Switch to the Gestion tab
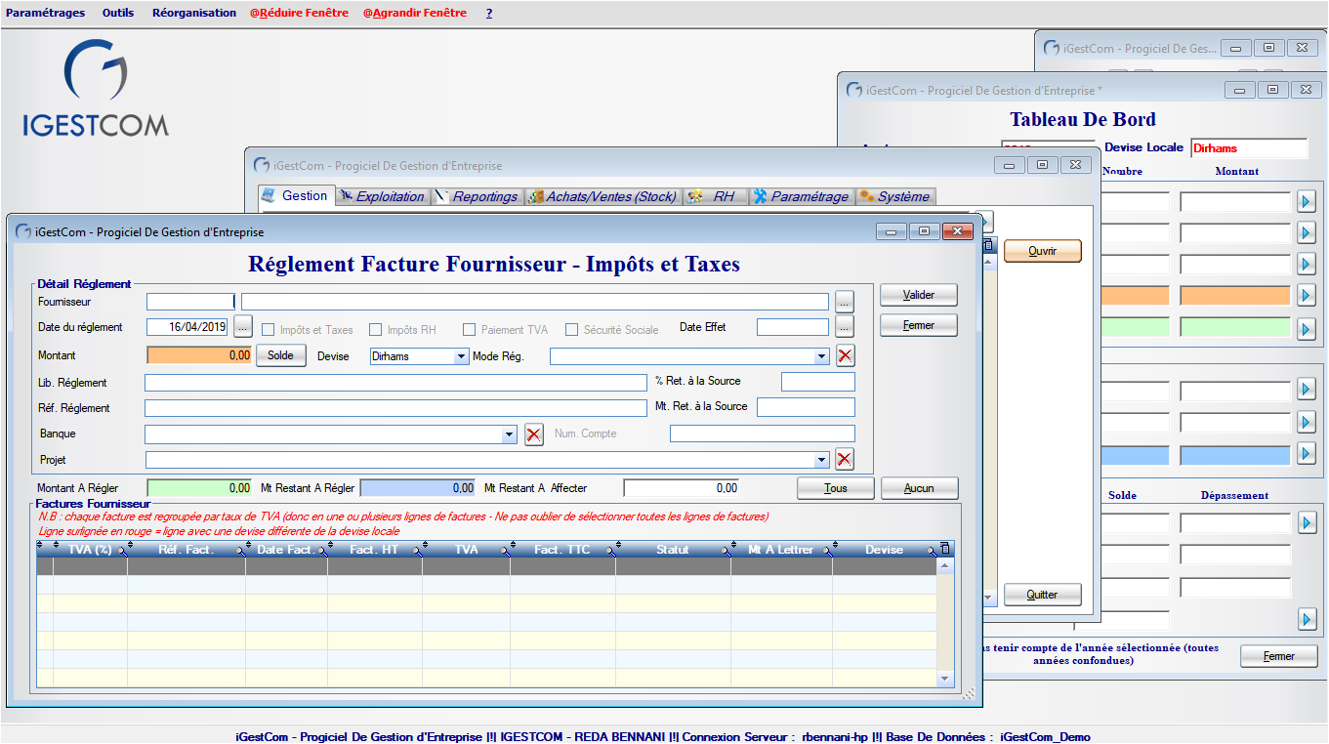 297,195
